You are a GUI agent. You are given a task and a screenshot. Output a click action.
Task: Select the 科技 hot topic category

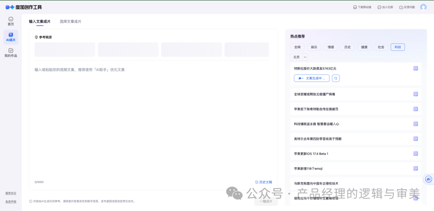(398, 47)
